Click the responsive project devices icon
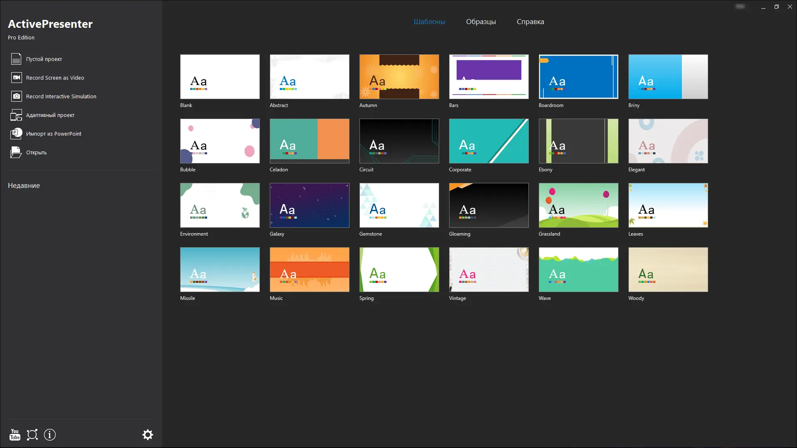 (x=16, y=115)
